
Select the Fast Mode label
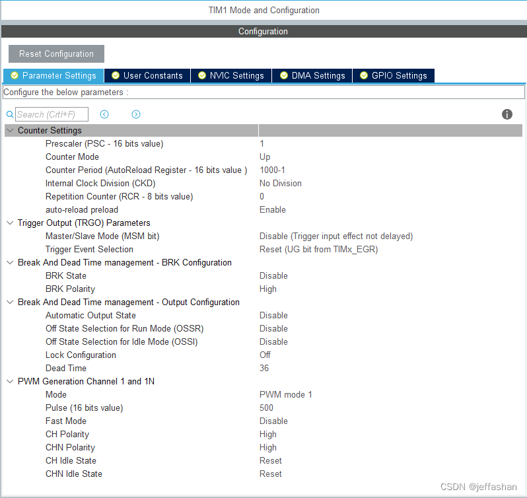[x=66, y=421]
